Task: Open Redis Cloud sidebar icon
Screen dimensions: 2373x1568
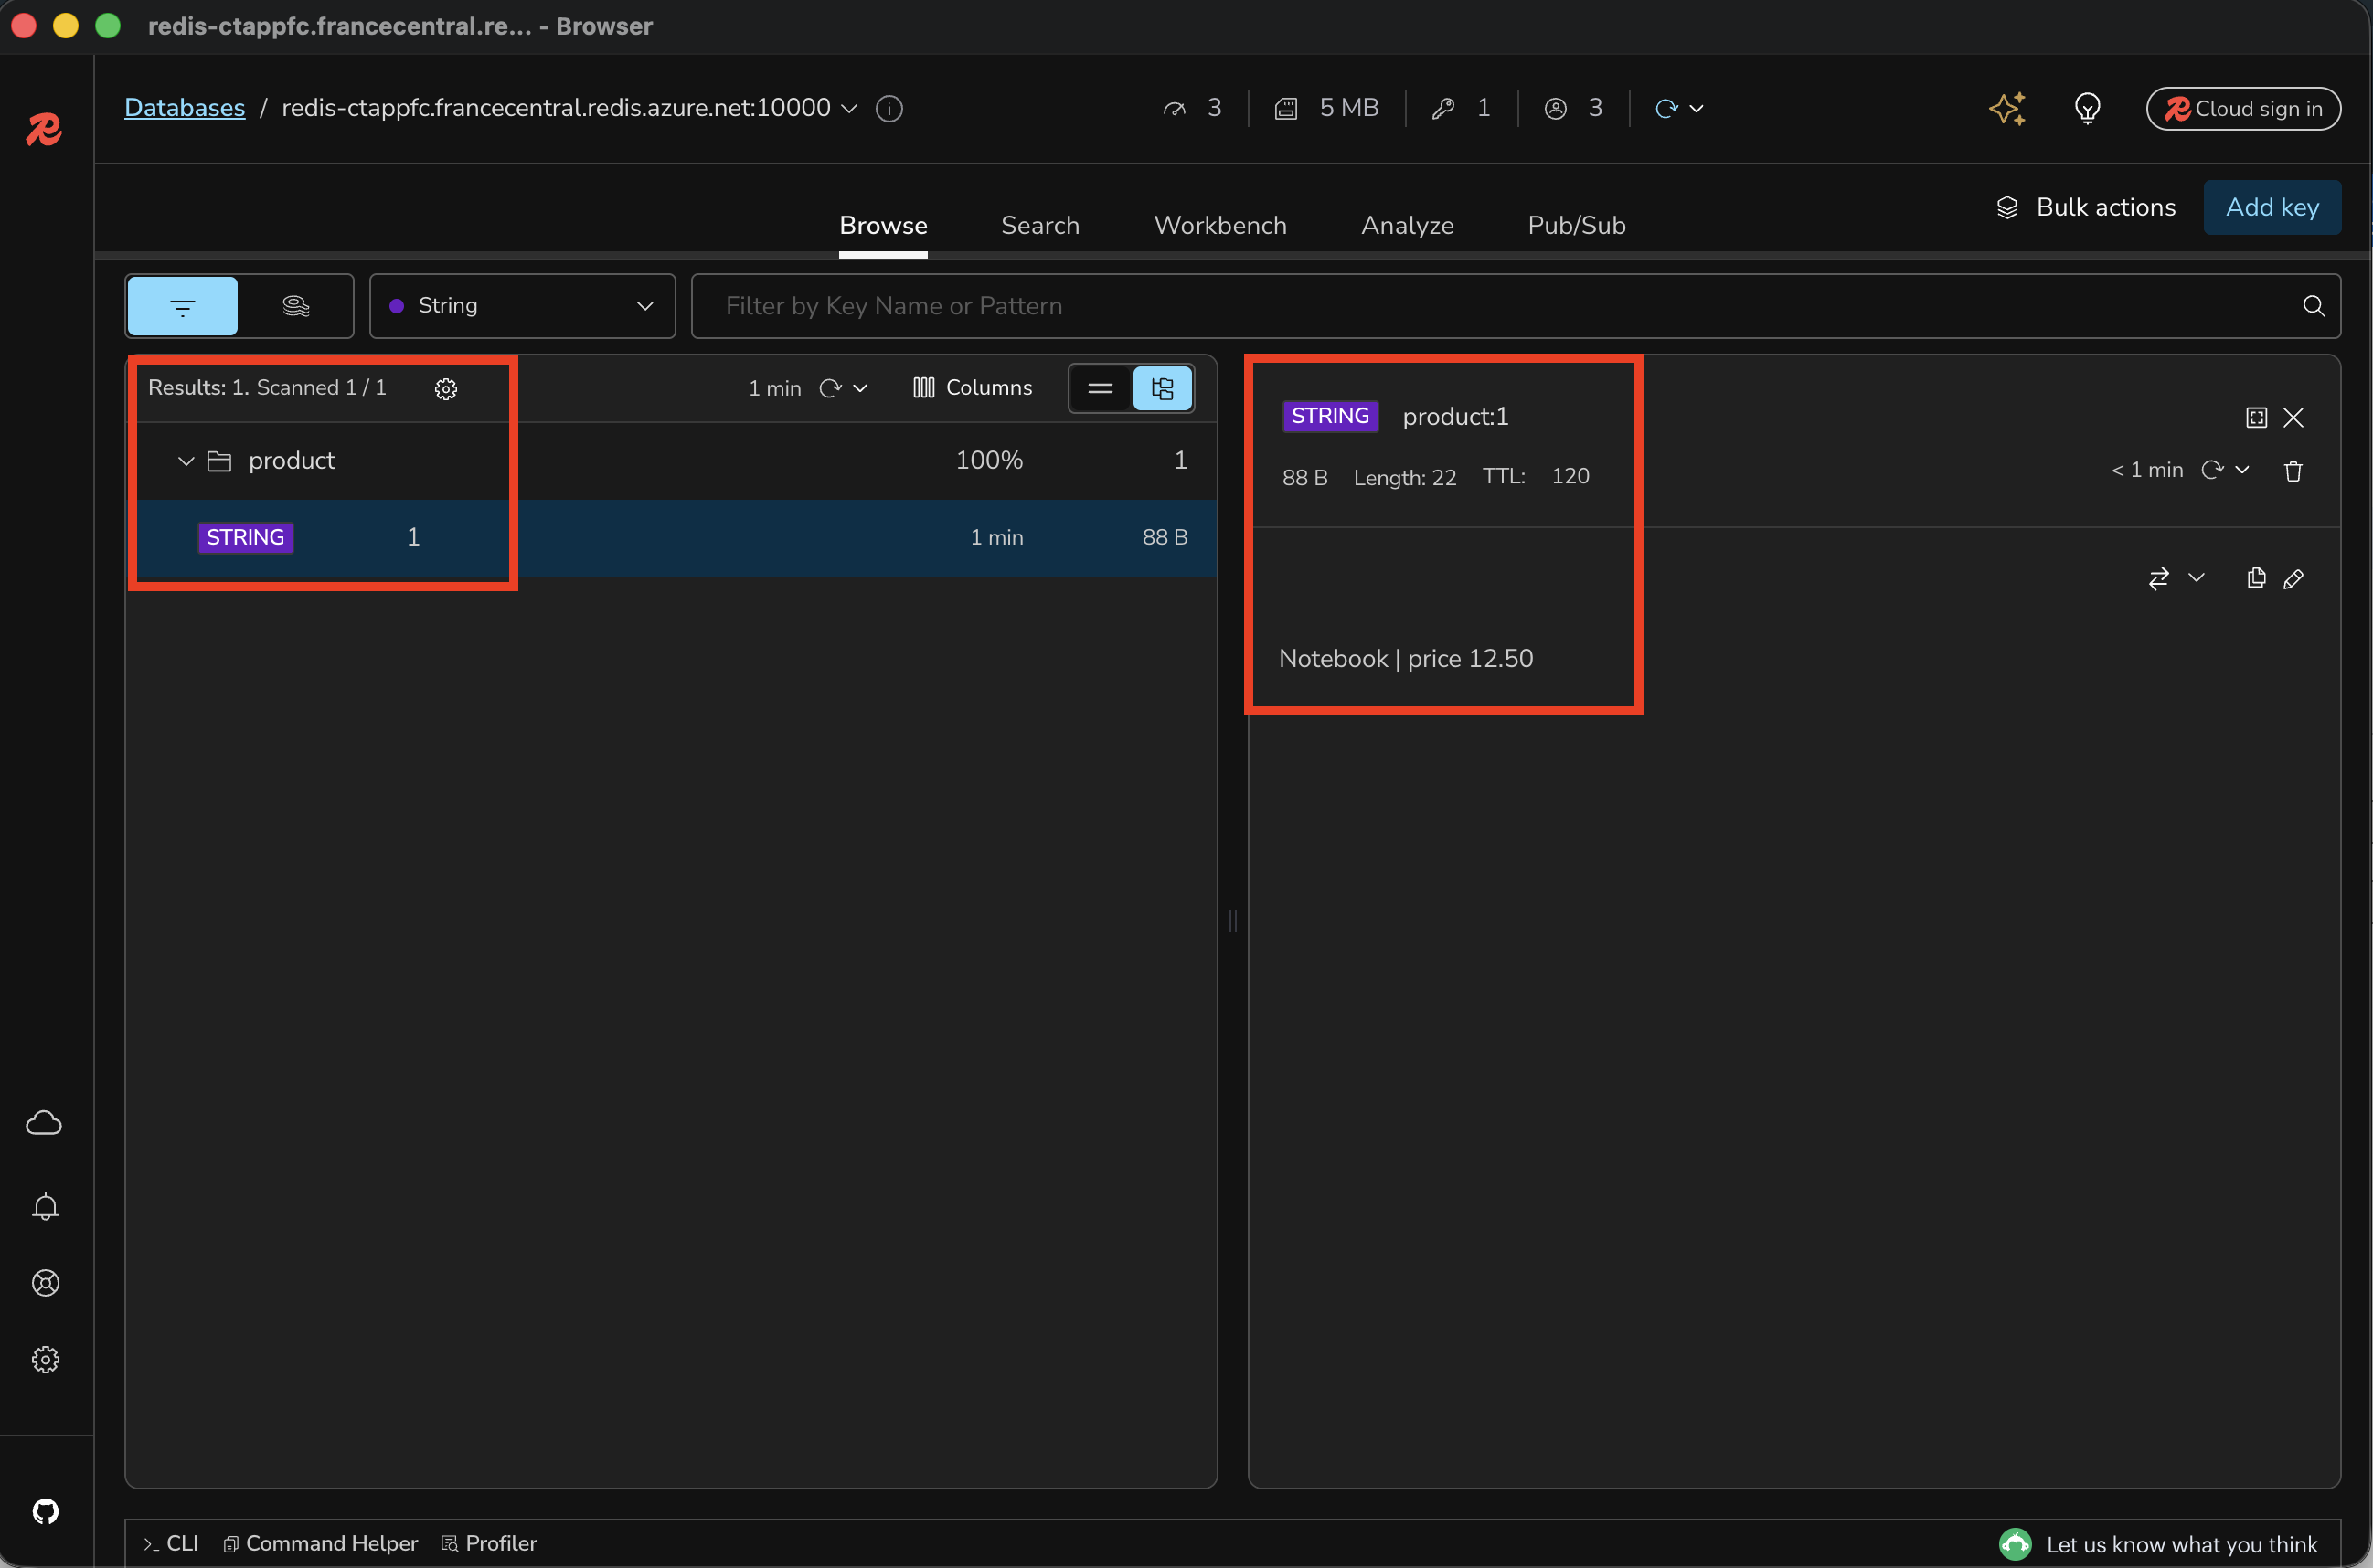Action: click(x=44, y=1123)
